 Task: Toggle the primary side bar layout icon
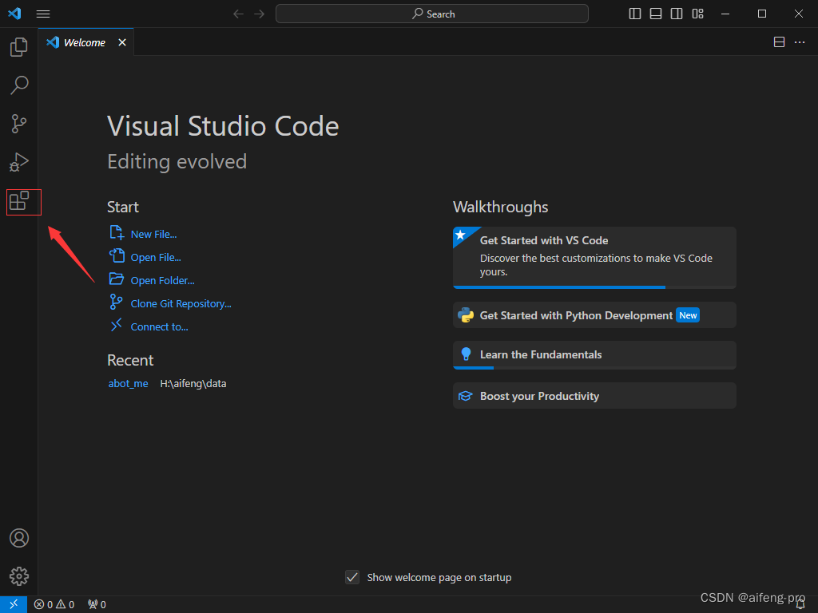click(635, 14)
